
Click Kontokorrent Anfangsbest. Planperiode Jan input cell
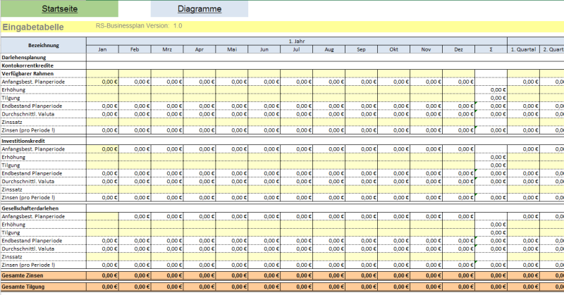[x=102, y=82]
